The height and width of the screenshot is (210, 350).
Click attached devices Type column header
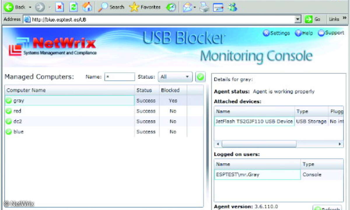pos(311,111)
